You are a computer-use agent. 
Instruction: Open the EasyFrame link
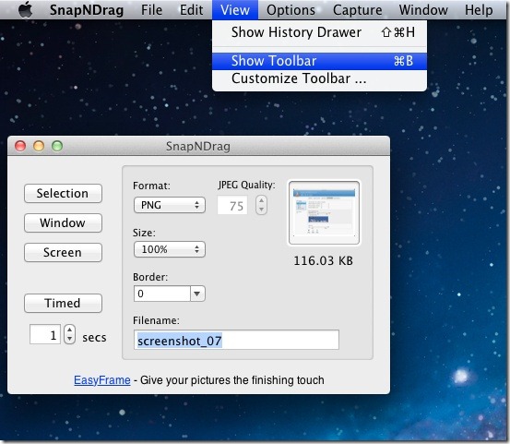[102, 380]
